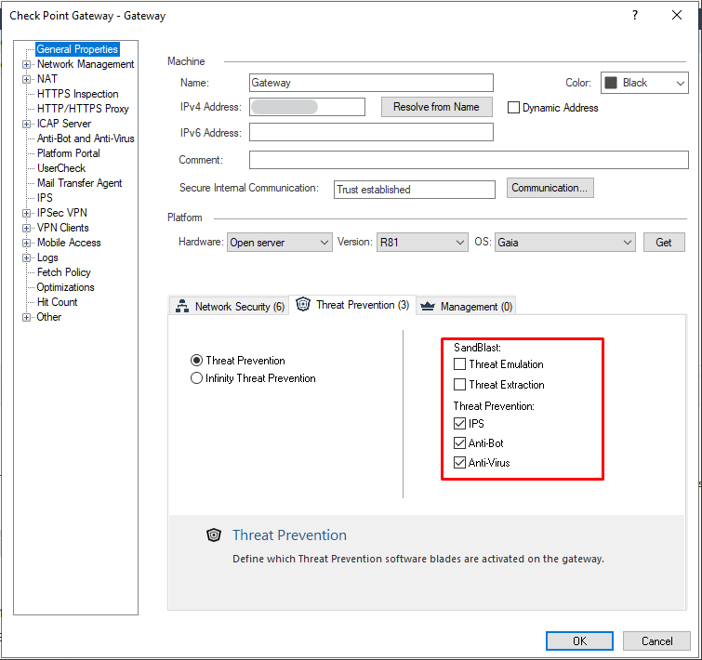Image resolution: width=702 pixels, height=660 pixels.
Task: Enable the Threat Extraction checkbox
Action: [460, 385]
